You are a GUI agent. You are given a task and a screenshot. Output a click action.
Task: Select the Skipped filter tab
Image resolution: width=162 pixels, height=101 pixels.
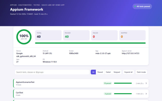117,72
